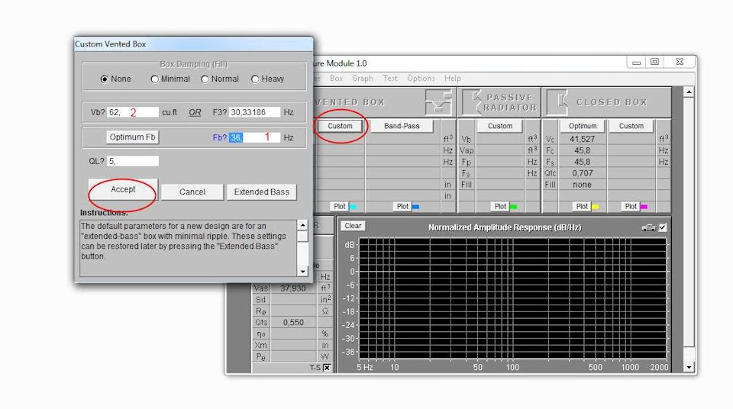Click the Band-Pass button
733x409 pixels.
click(x=402, y=126)
